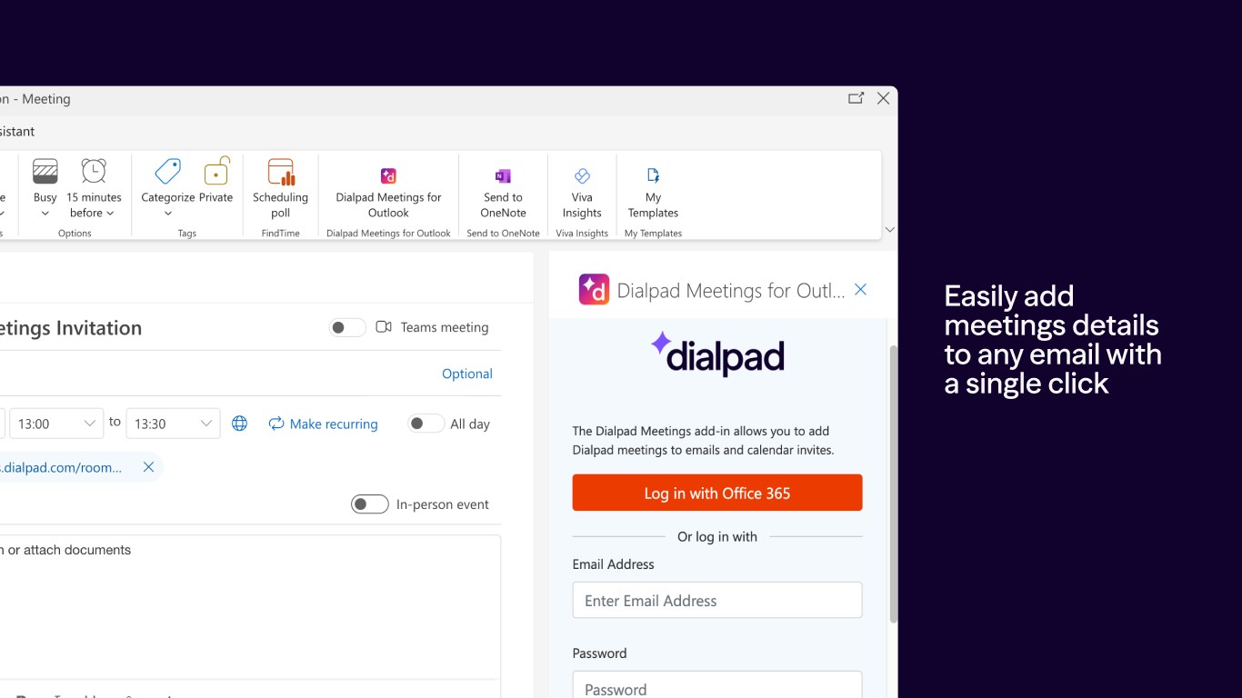Click the Optional attendees link
The width and height of the screenshot is (1242, 698).
tap(466, 374)
